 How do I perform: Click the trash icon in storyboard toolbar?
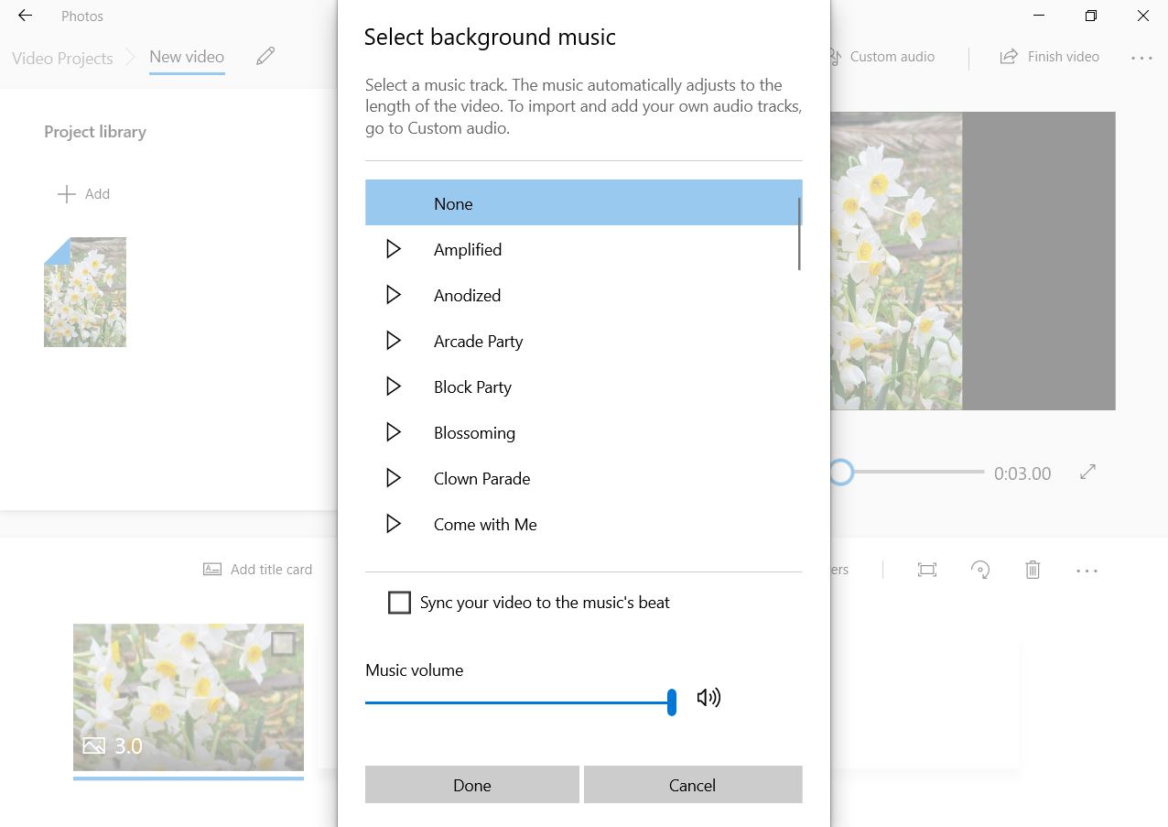click(1033, 570)
